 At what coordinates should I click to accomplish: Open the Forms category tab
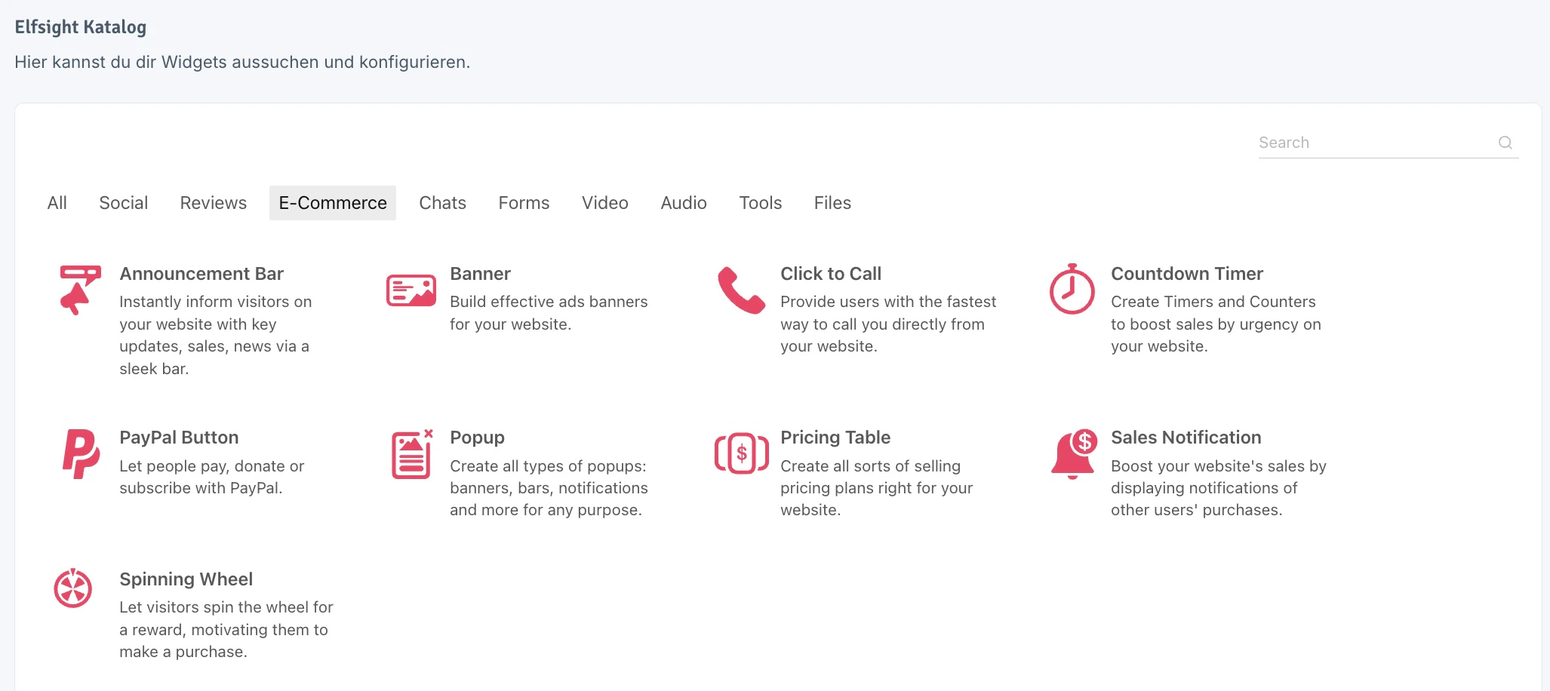[x=524, y=203]
